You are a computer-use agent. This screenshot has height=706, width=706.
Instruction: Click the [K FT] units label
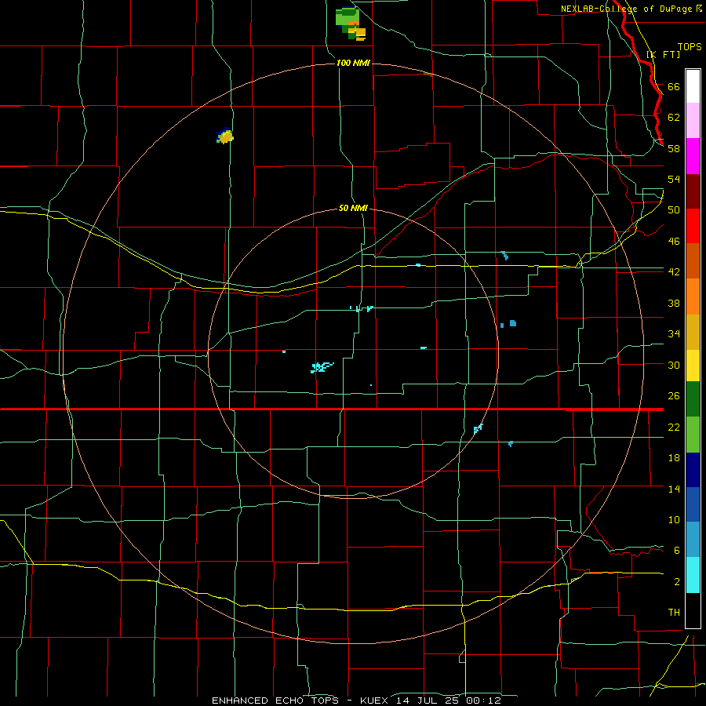(663, 54)
